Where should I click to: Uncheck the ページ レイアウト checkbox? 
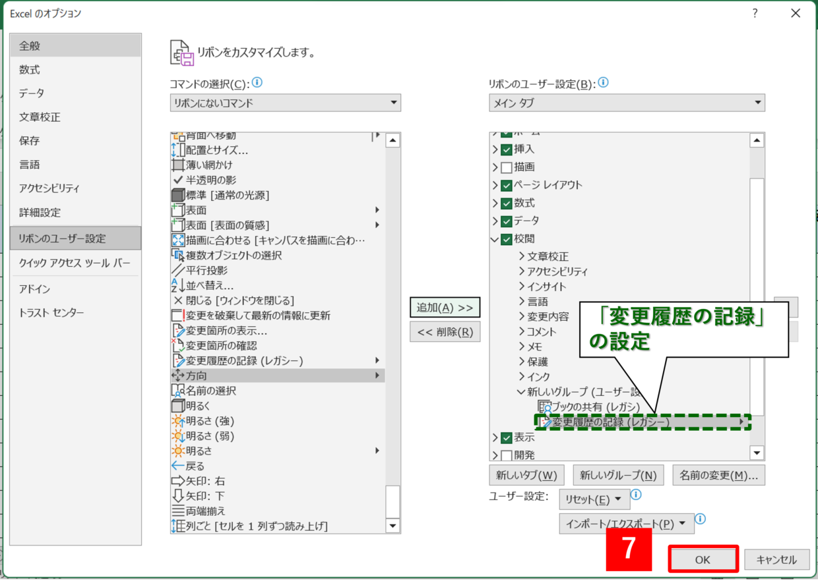(x=507, y=185)
